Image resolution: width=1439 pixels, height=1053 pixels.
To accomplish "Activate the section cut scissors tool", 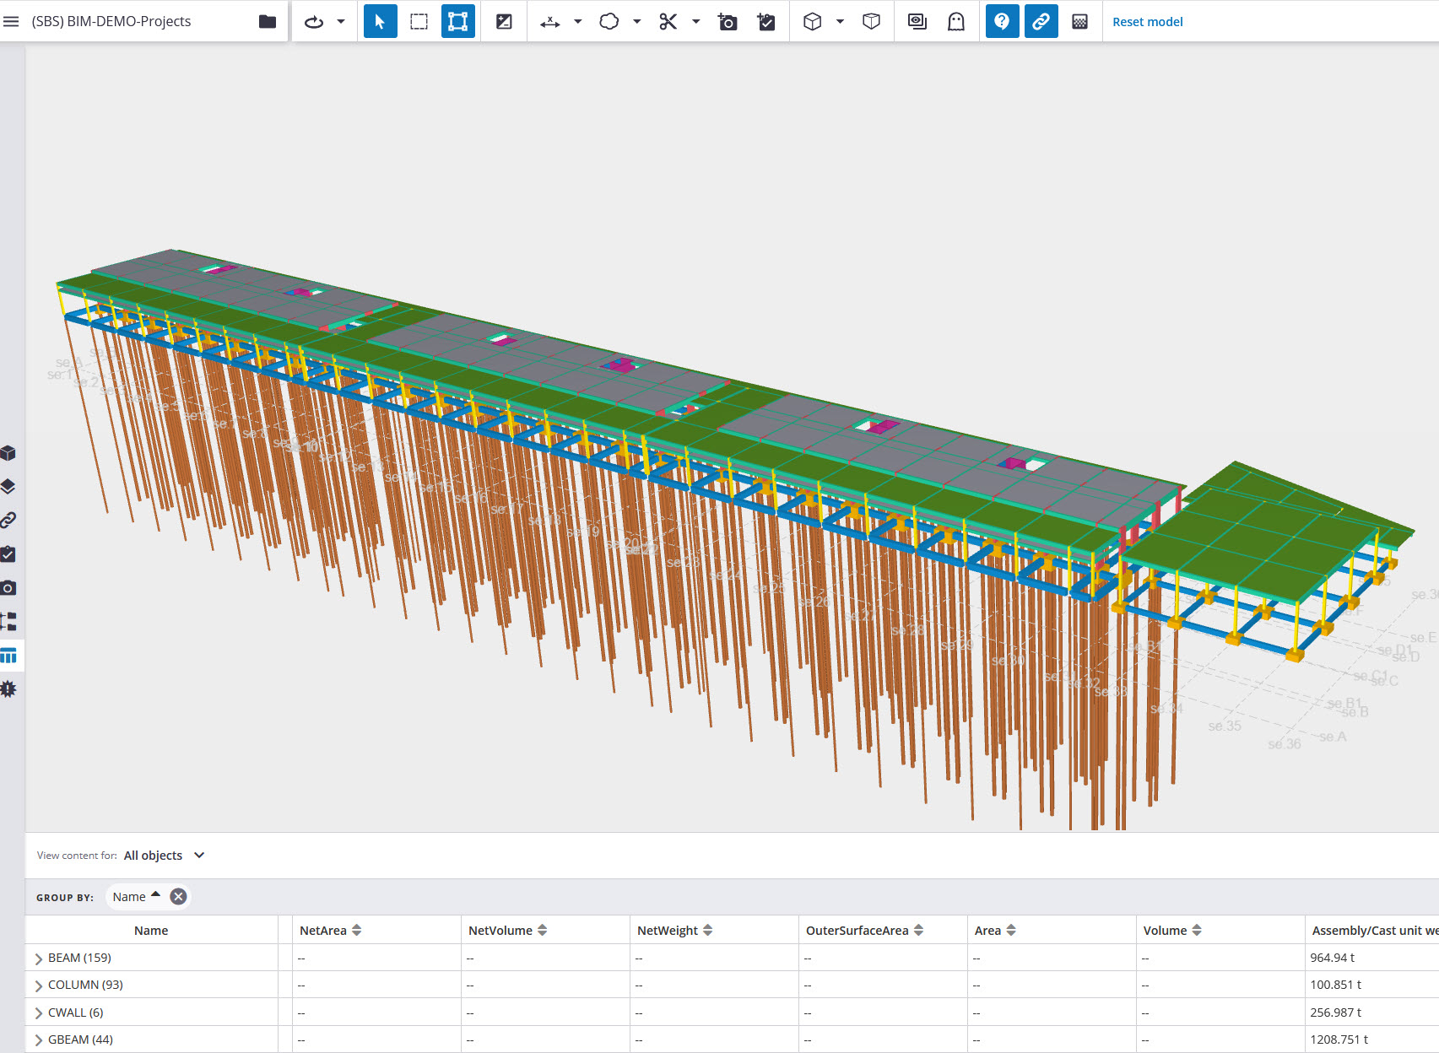I will pos(668,21).
